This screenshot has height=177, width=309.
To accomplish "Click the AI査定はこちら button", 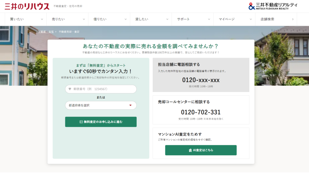I will click(x=201, y=150).
